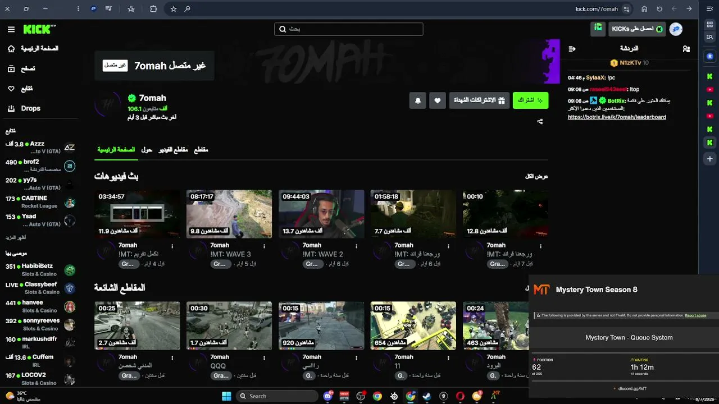The height and width of the screenshot is (404, 719).
Task: Click chat username 'SylaaX'
Action: pos(595,78)
